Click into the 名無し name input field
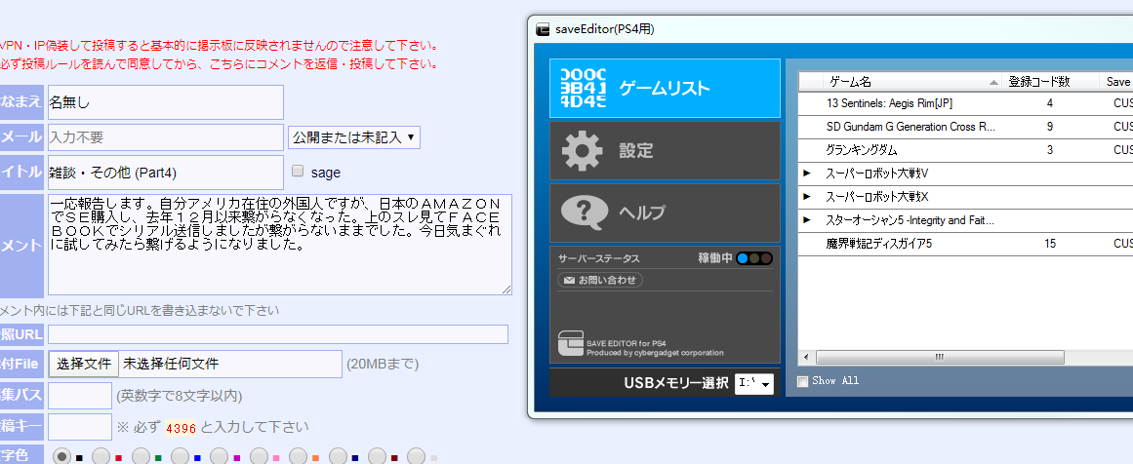 coord(164,101)
